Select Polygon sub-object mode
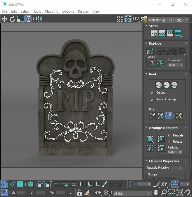Viewport: 192px width, 197px height. point(20,184)
